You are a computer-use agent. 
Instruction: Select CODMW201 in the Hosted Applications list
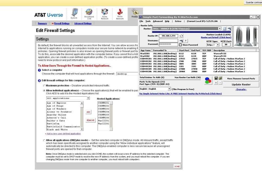tap(104, 103)
